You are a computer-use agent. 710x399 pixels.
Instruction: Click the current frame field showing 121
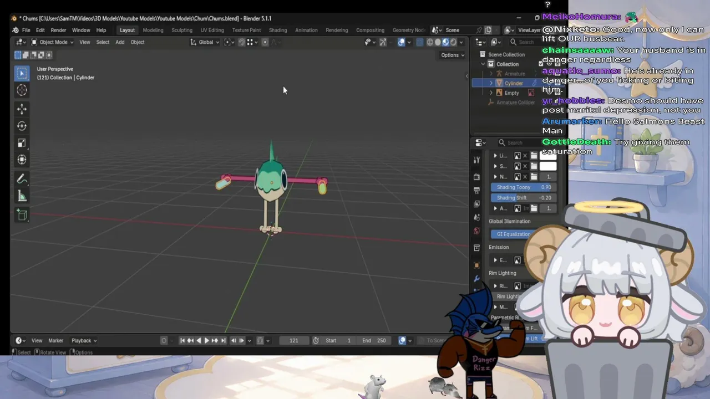click(294, 340)
